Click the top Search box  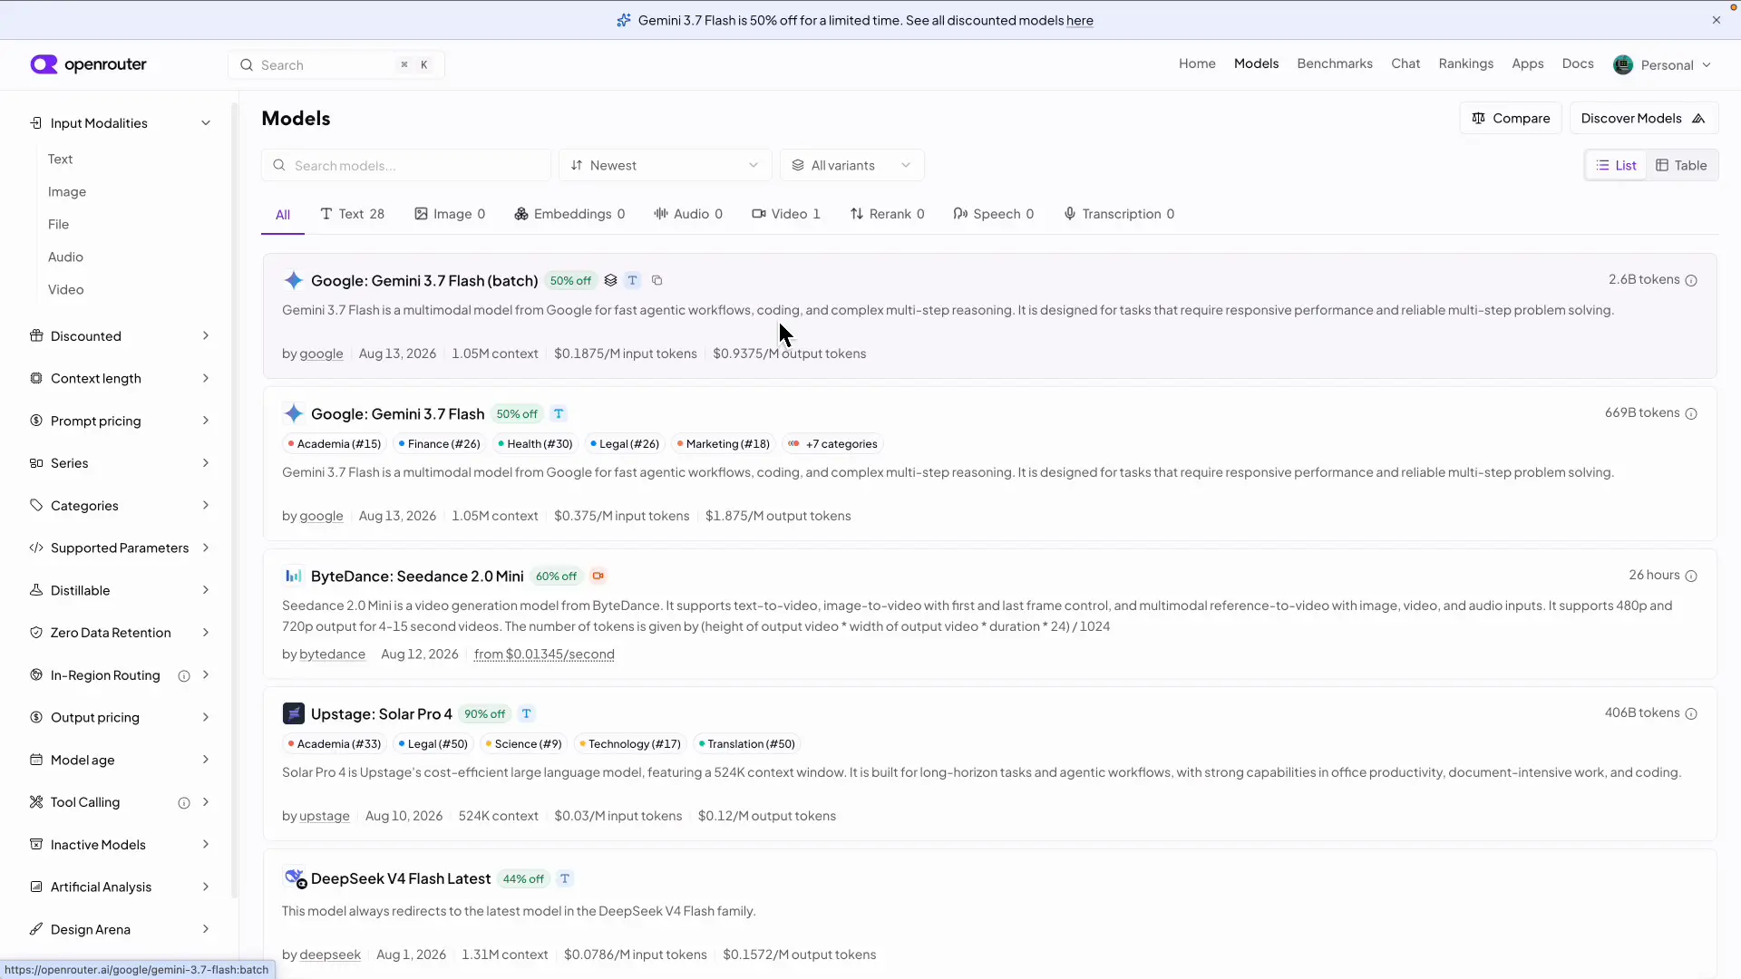pos(336,64)
